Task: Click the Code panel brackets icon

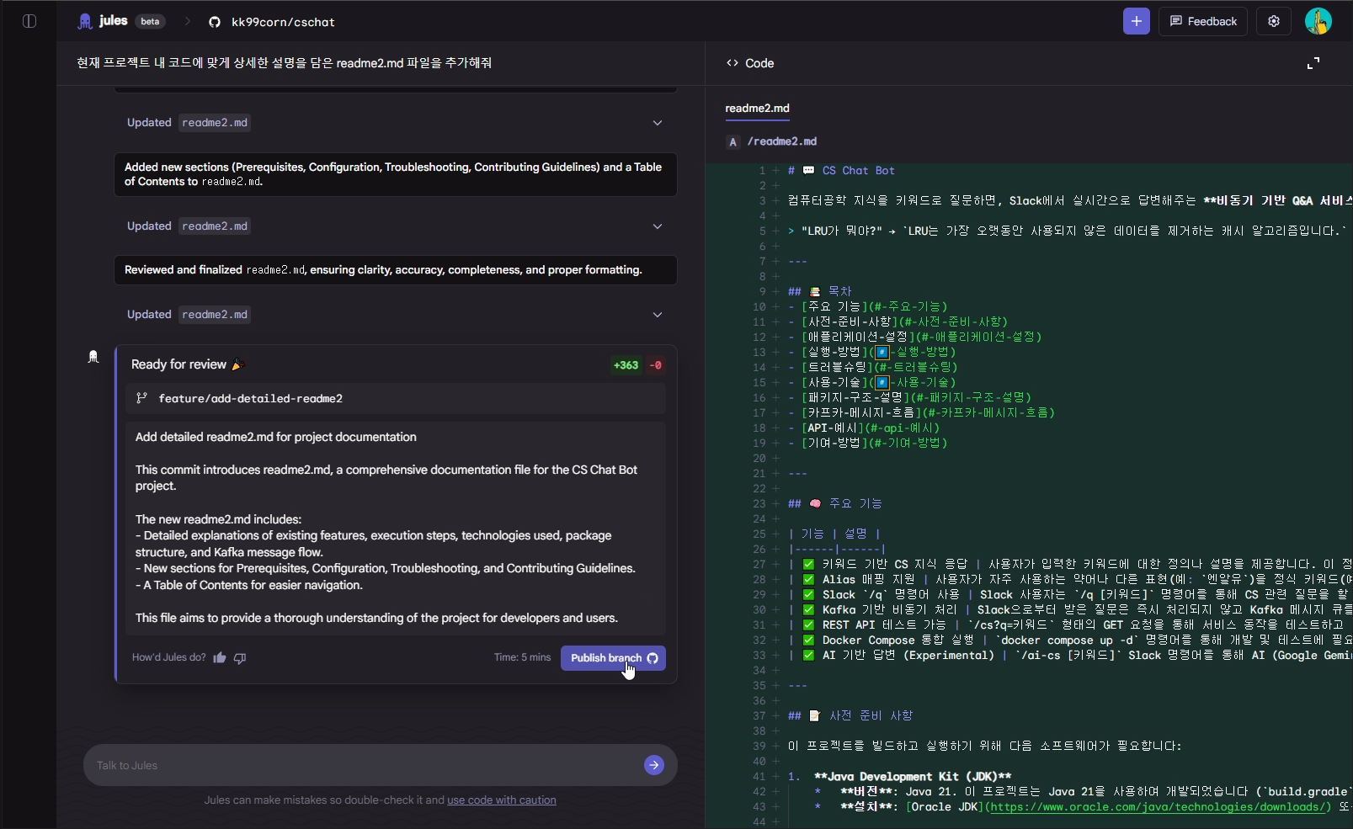Action: pyautogui.click(x=732, y=63)
